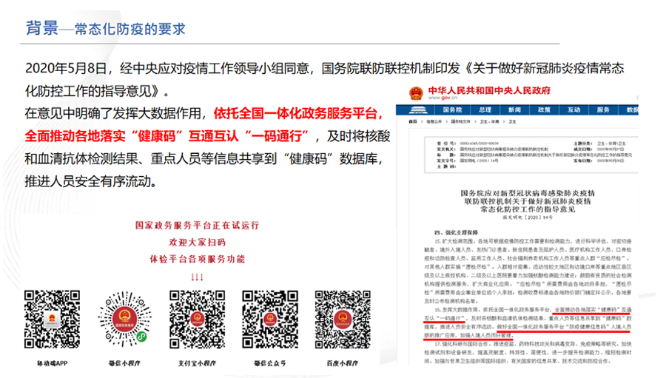Image resolution: width=666 pixels, height=378 pixels.
Task: Select the 百度小程序 QR code
Action: (x=343, y=320)
